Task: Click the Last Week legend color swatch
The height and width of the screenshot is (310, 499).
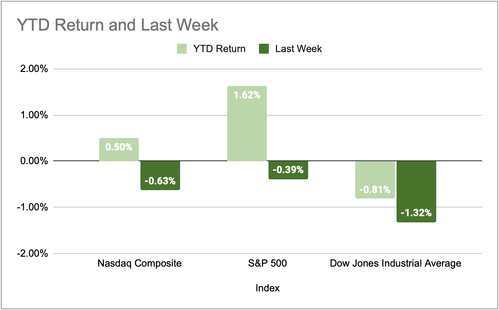Action: [264, 49]
